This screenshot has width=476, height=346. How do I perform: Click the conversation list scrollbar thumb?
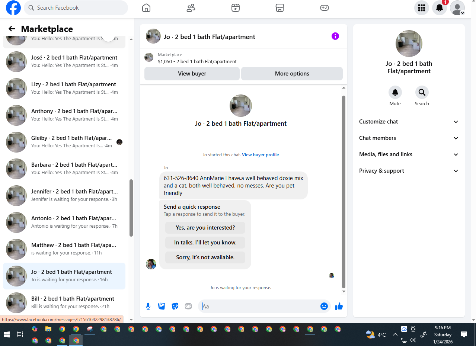pos(131,208)
